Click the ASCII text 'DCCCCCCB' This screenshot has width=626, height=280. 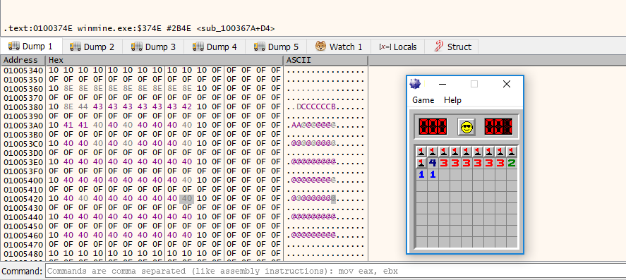315,107
